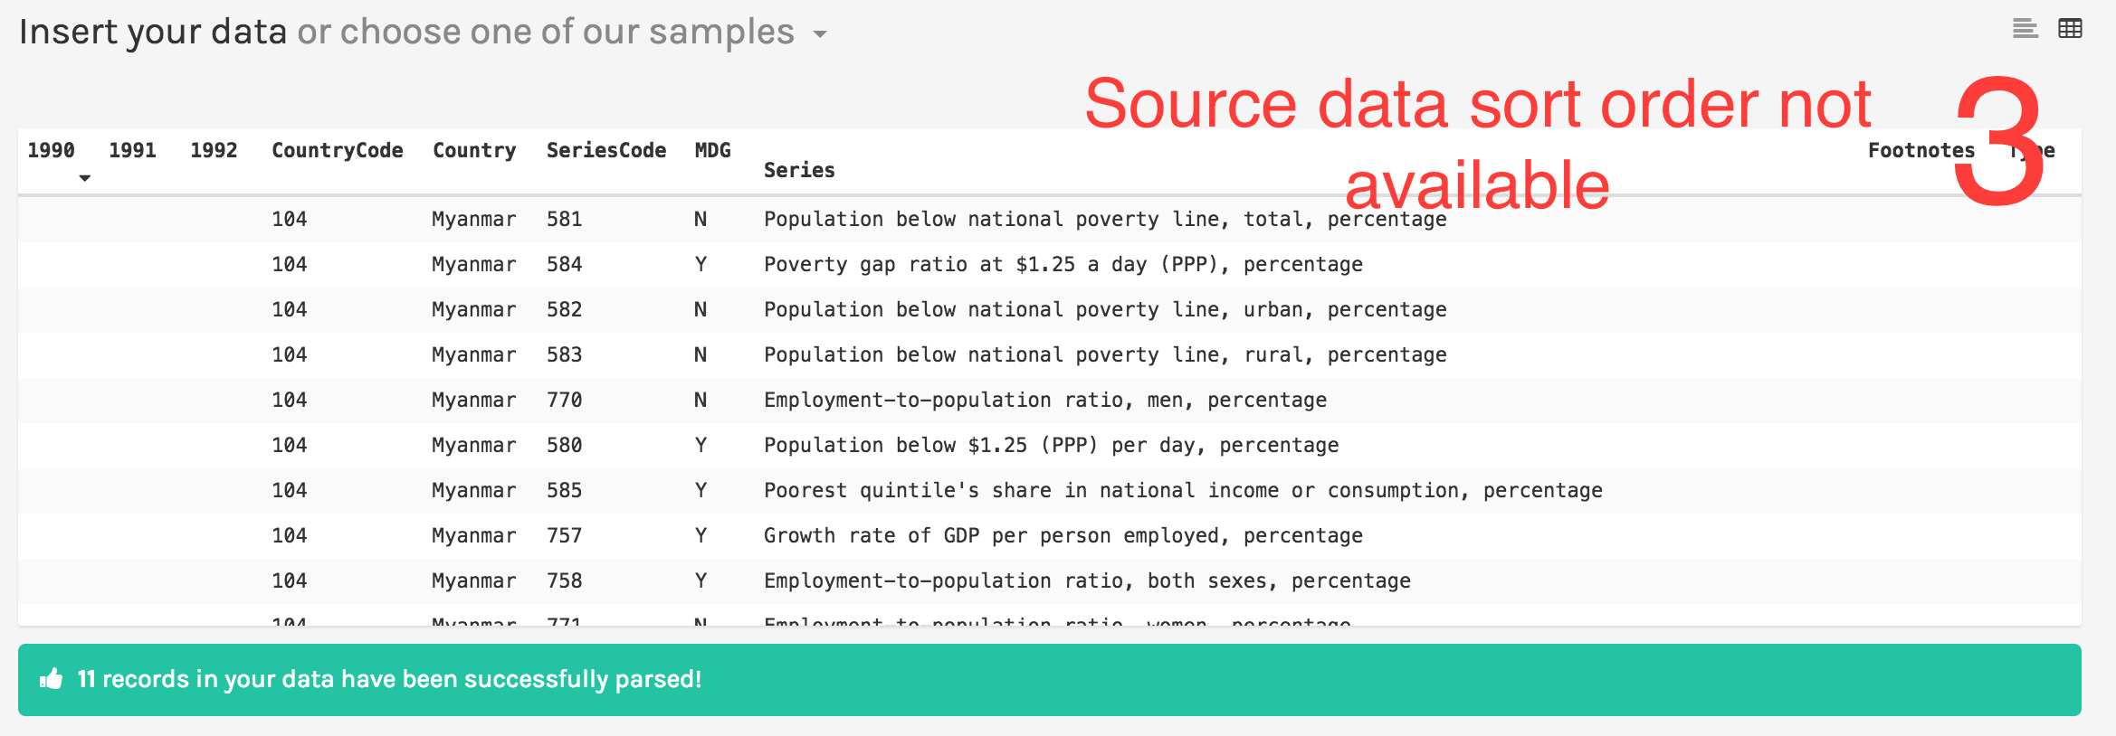2116x736 pixels.
Task: Select the 'Poverty gap ratio at $1.25' cell
Action: click(1063, 264)
